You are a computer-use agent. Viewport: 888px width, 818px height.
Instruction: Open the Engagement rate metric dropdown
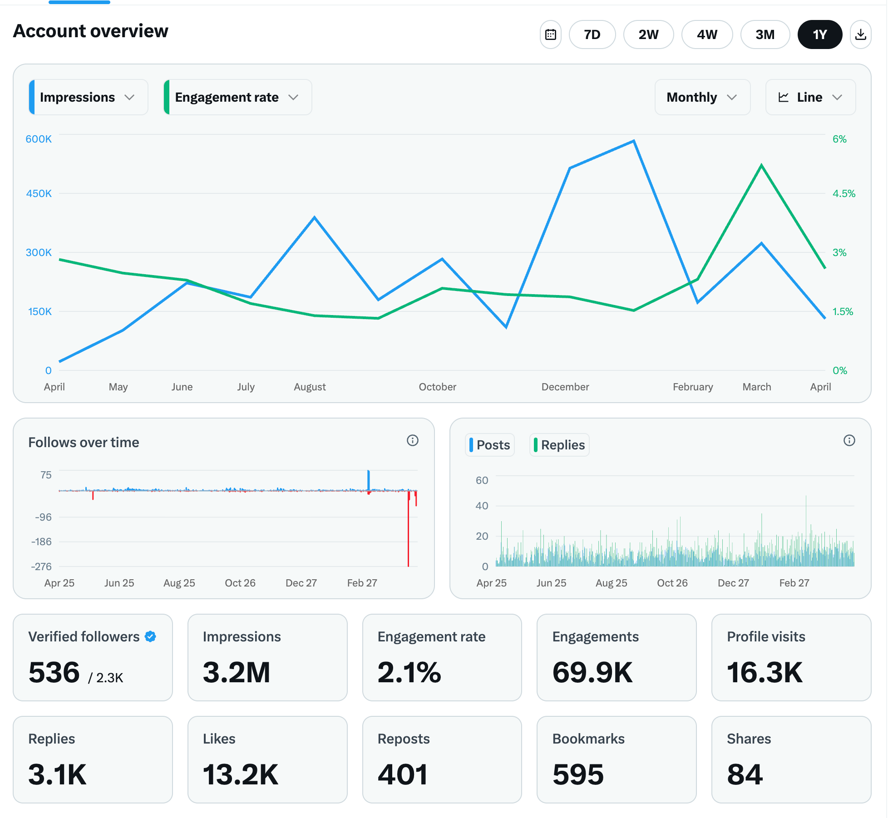click(x=237, y=97)
